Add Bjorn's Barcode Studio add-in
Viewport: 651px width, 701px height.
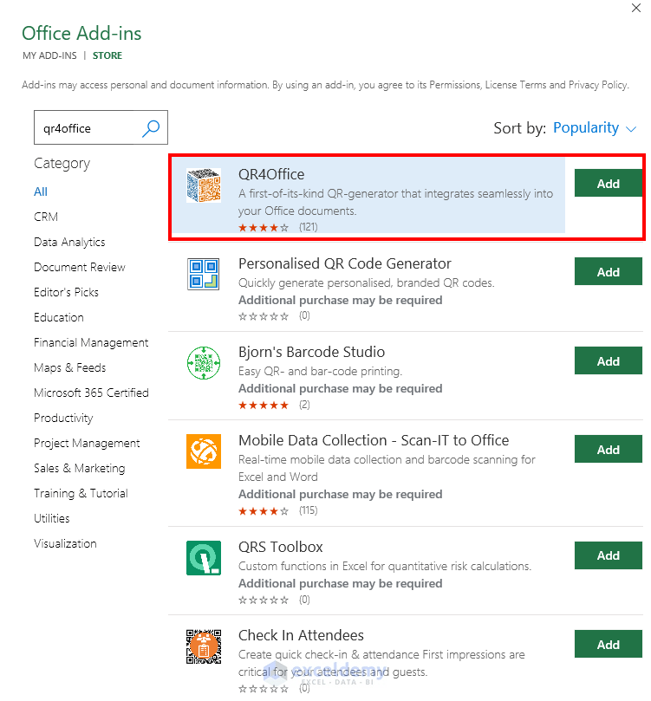pos(608,360)
